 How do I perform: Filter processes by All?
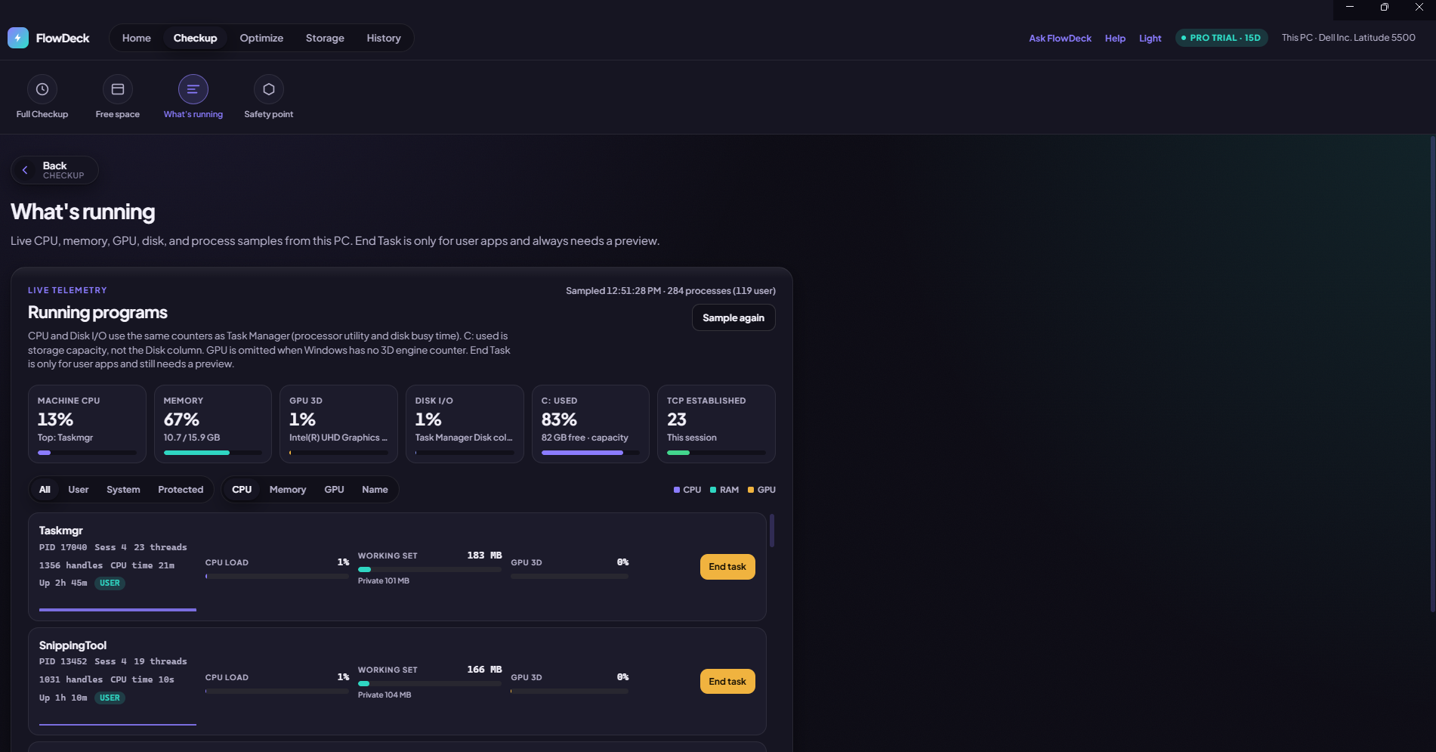pos(45,490)
